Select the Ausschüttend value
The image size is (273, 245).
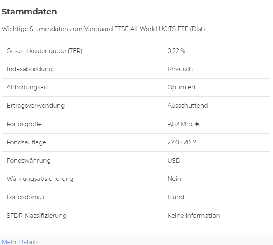coord(187,106)
